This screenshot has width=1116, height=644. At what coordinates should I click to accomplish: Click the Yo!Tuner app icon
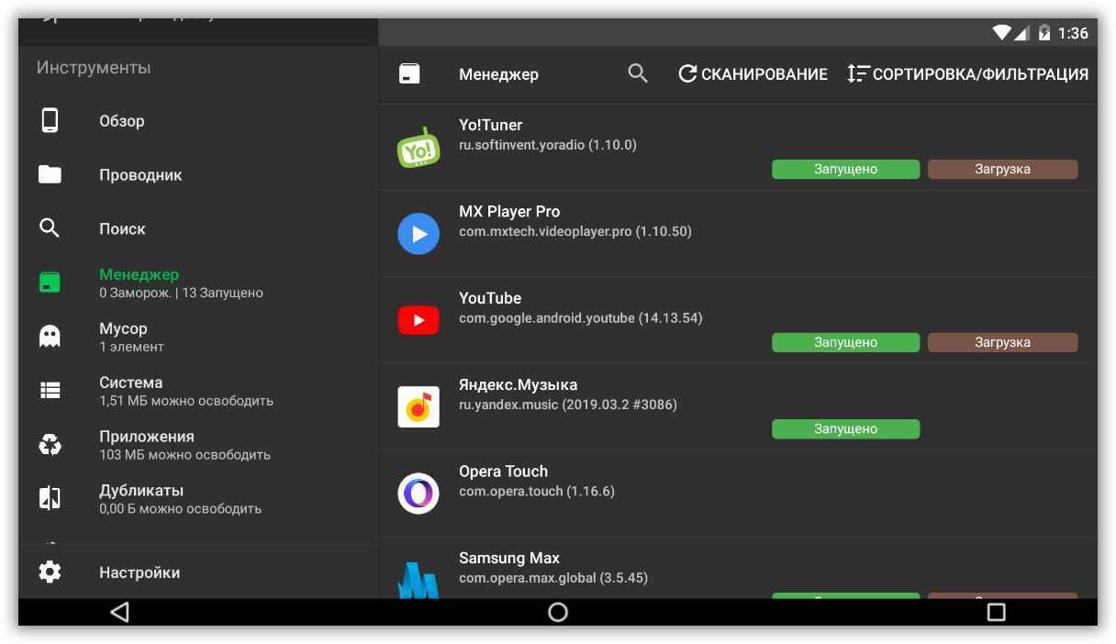[418, 148]
